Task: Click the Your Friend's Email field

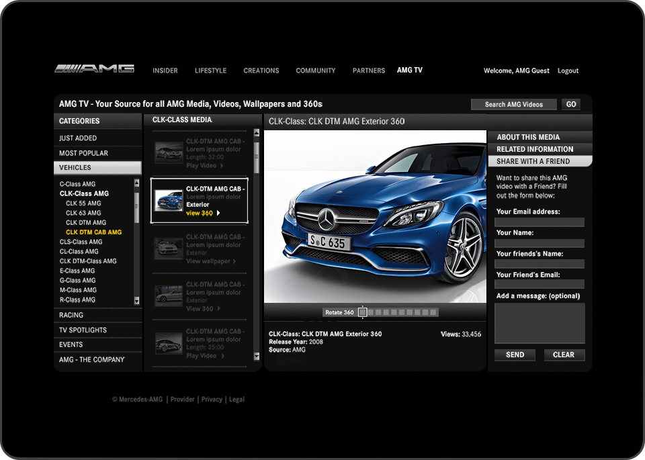Action: 540,284
